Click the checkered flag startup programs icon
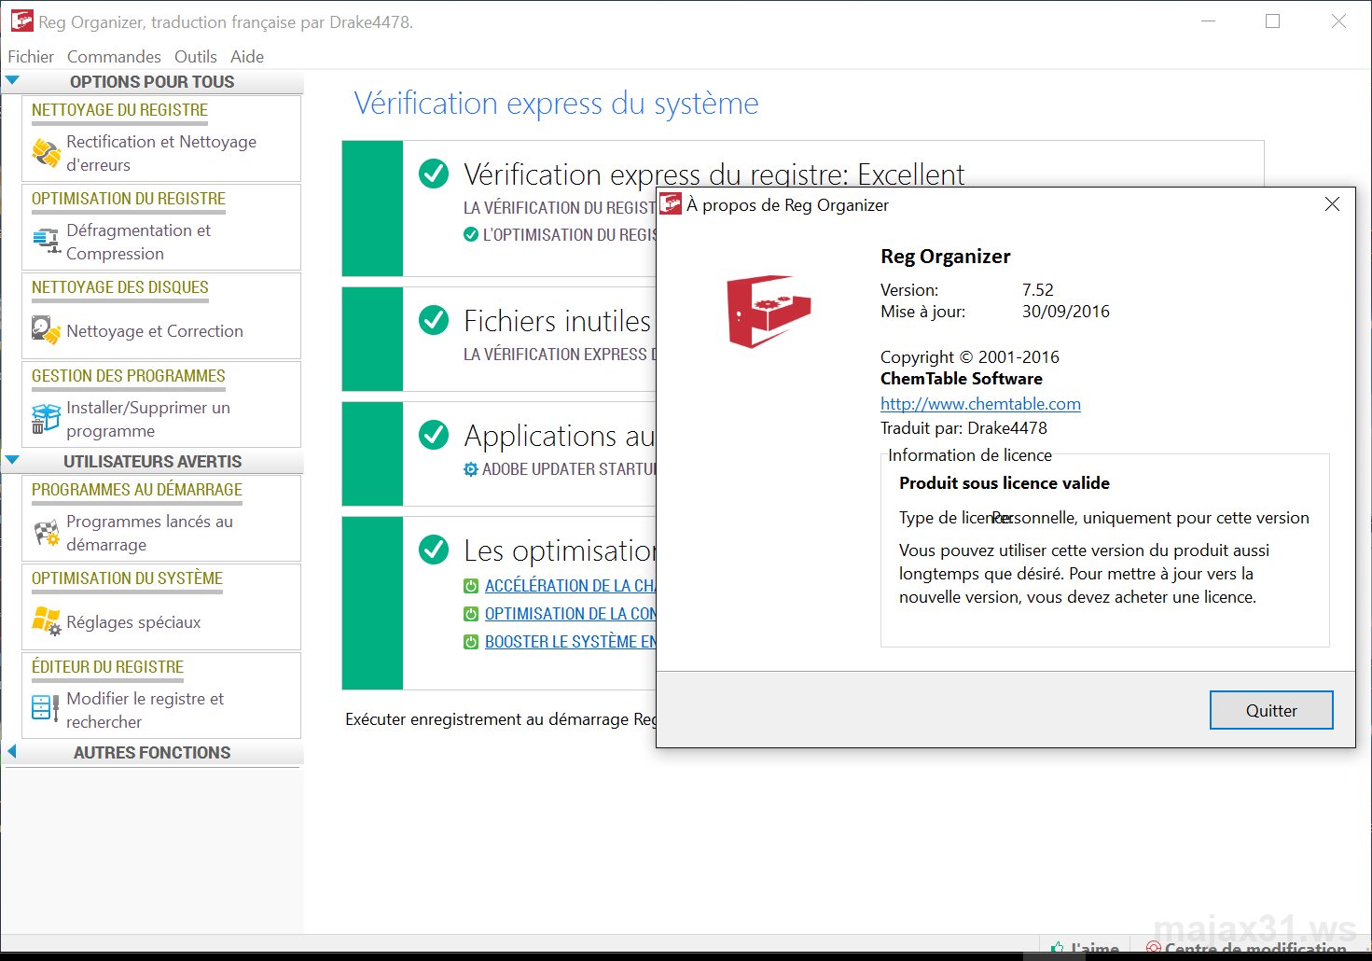Image resolution: width=1372 pixels, height=961 pixels. 46,533
